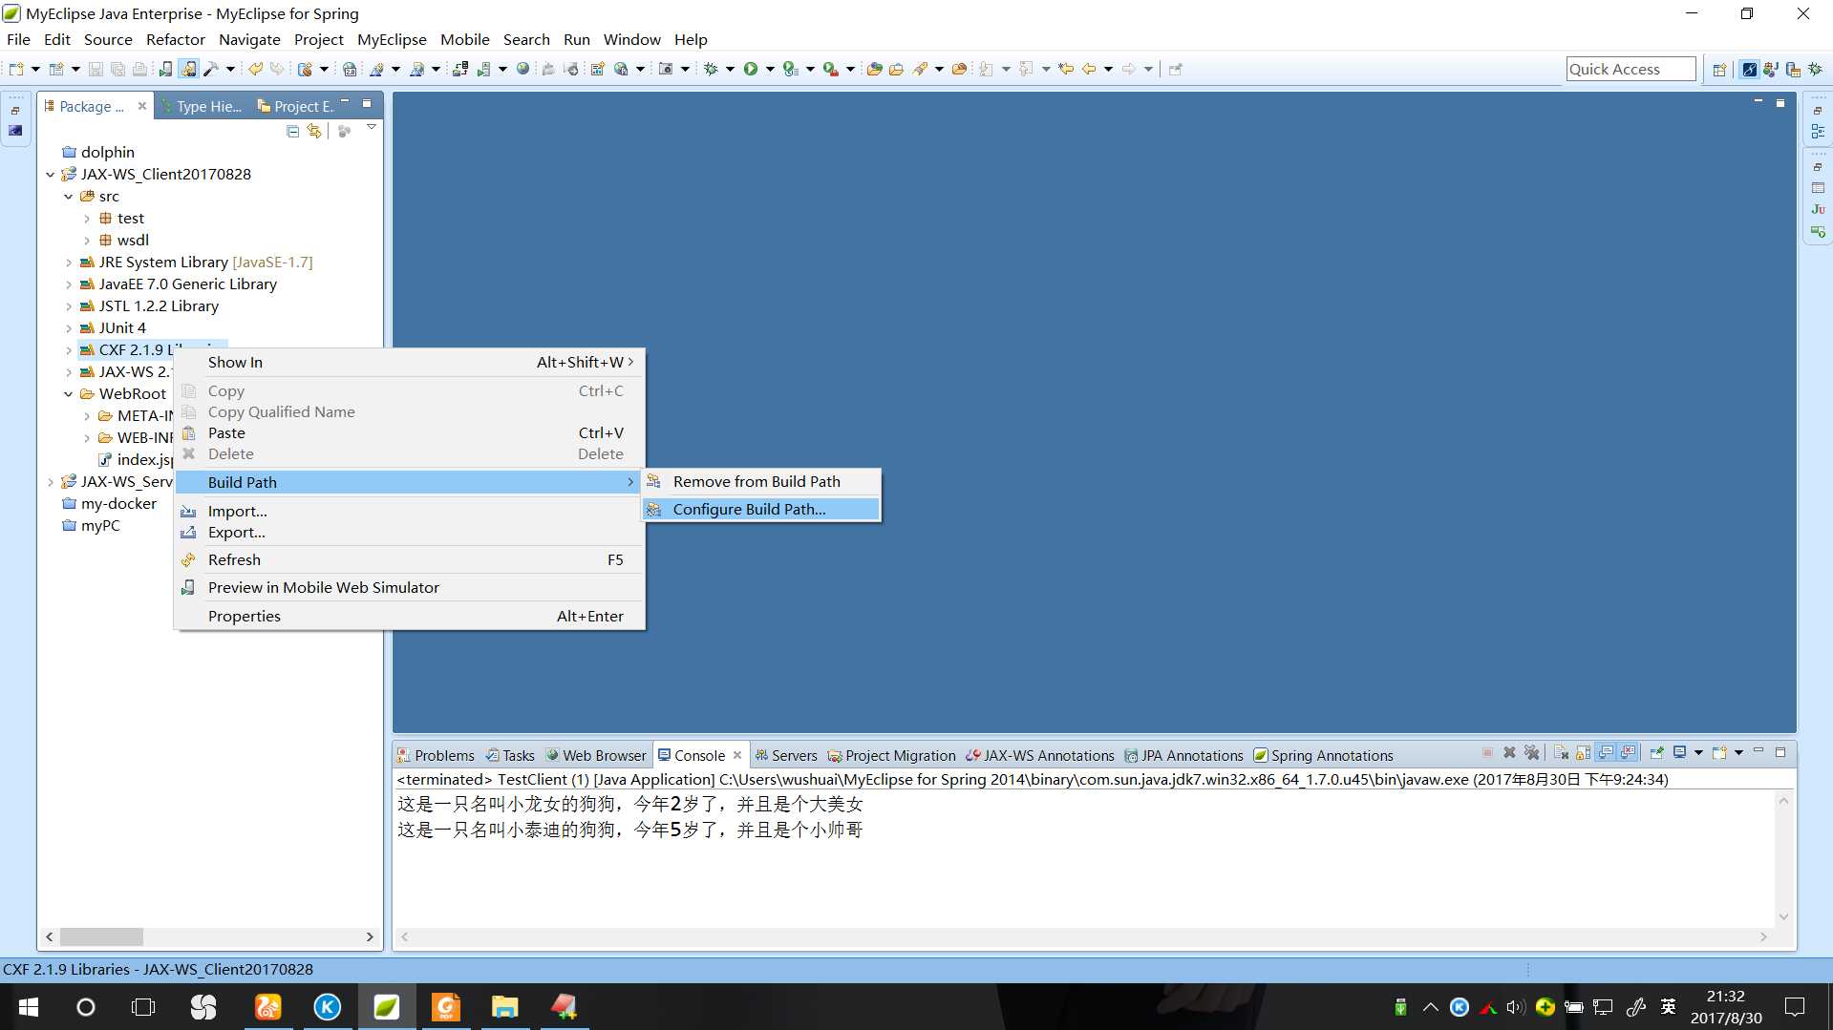
Task: Click Preview in Mobile Web Simulator
Action: pyautogui.click(x=410, y=588)
